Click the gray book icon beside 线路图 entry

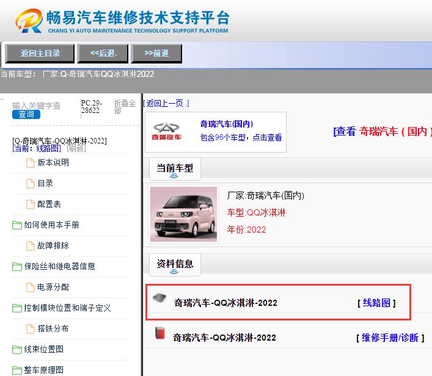pos(159,298)
